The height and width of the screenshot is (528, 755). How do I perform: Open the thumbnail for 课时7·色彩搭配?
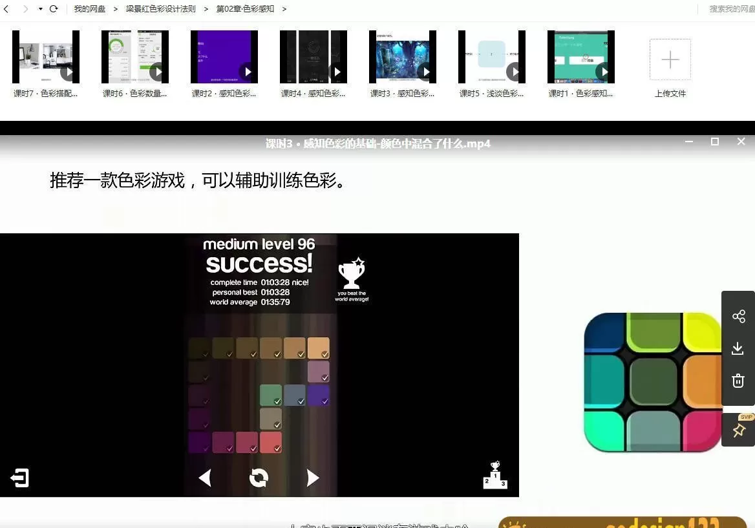[x=45, y=56]
